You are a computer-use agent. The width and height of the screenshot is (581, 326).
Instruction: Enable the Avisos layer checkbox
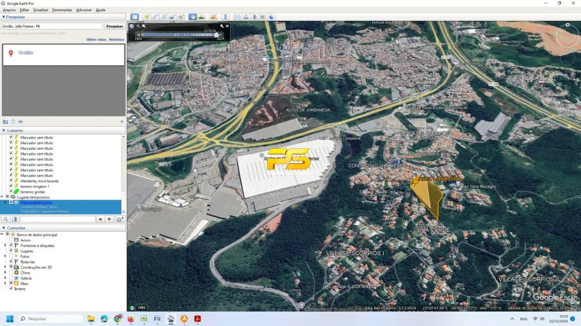coord(11,240)
